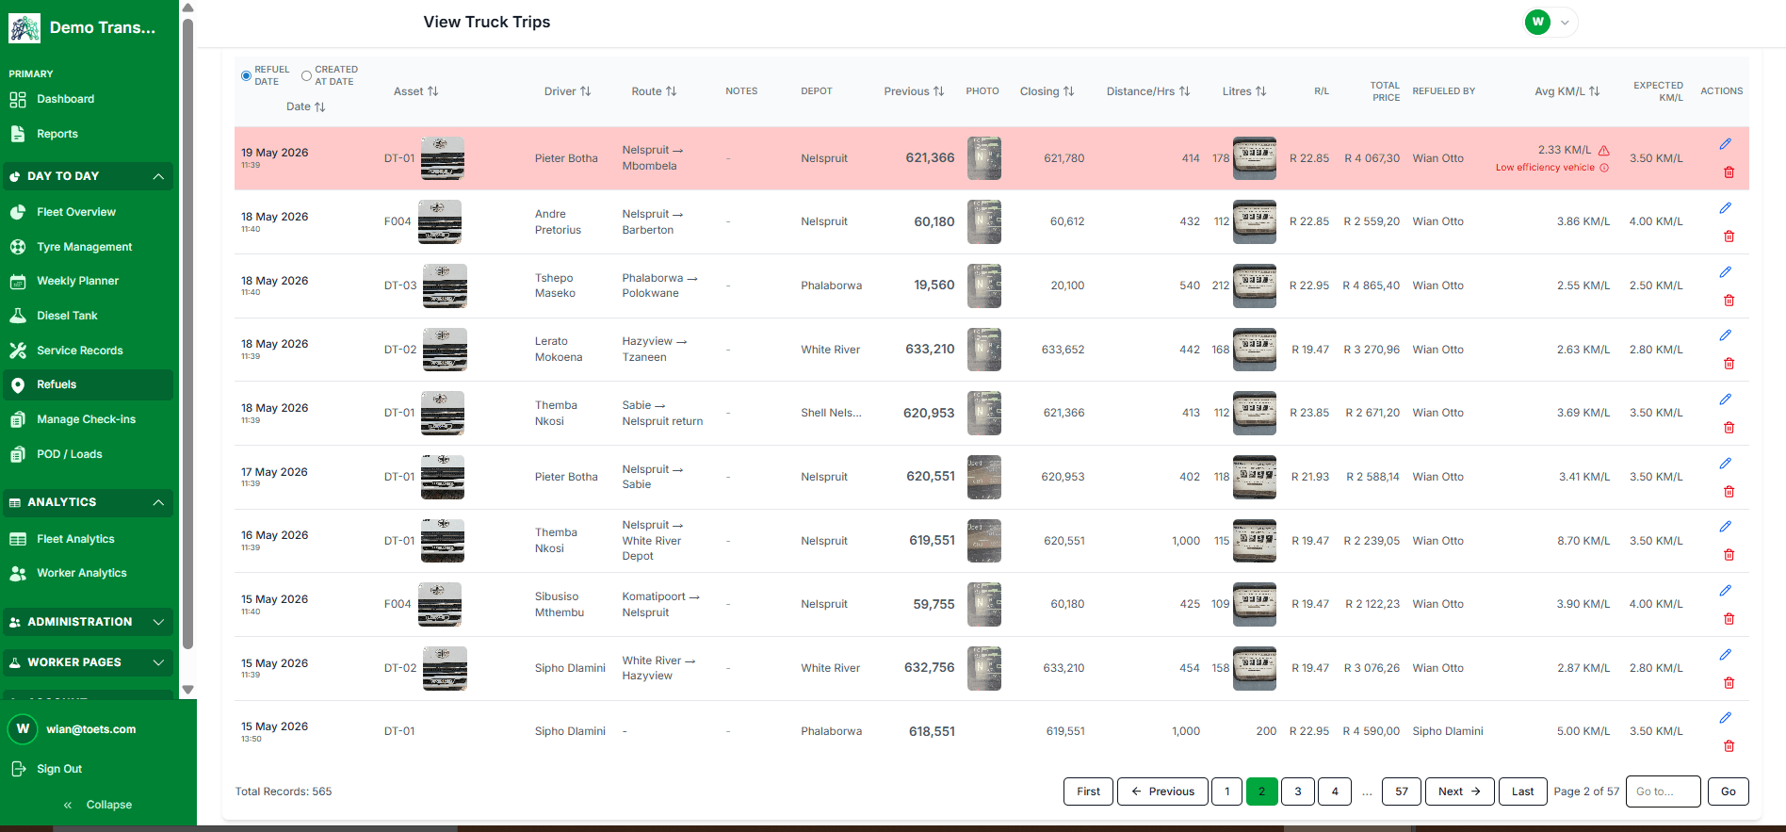This screenshot has width=1786, height=832.
Task: Sort table by Driver column
Action: [x=568, y=91]
